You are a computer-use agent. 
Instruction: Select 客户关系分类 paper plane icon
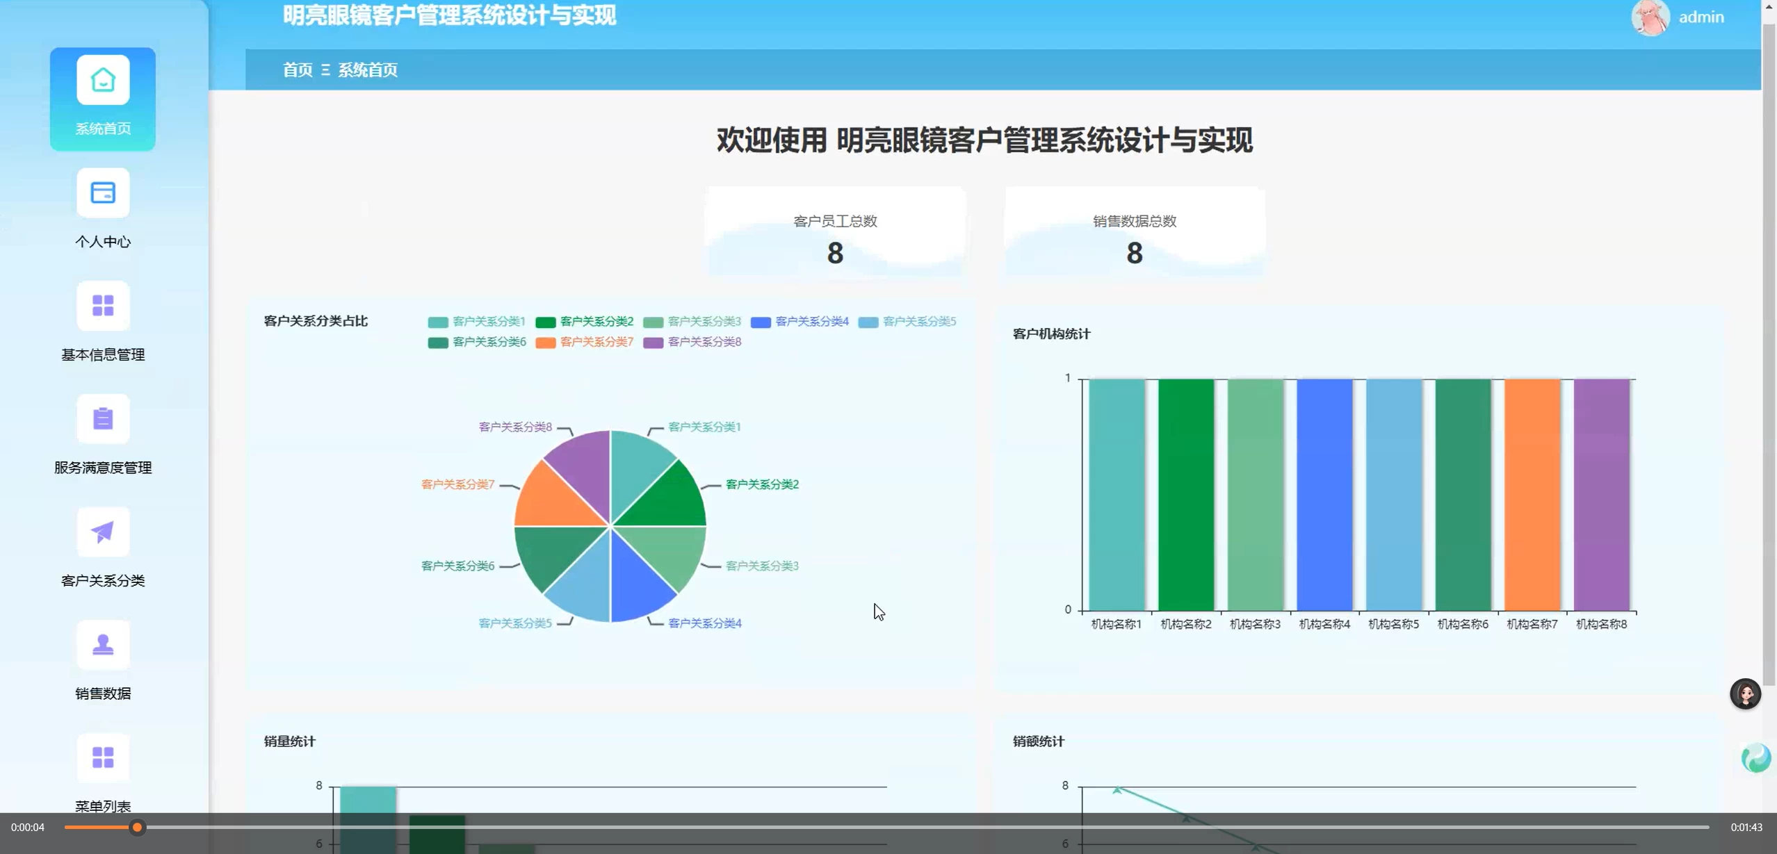click(103, 532)
